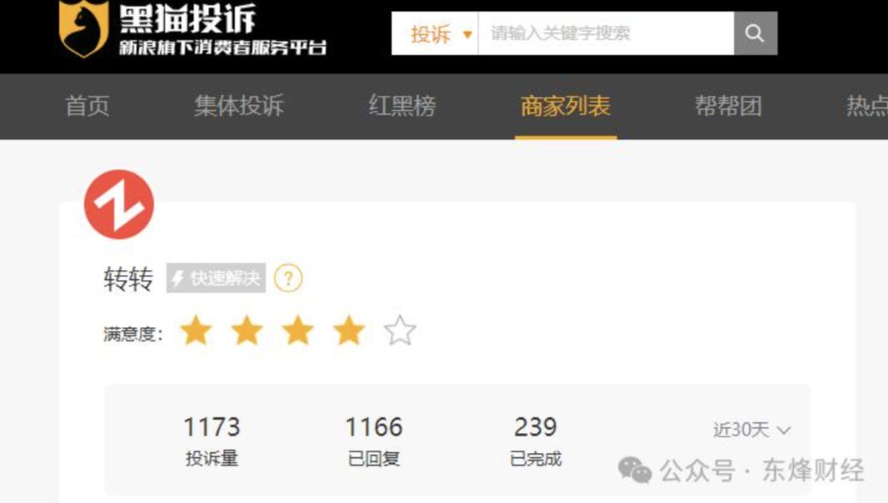Image resolution: width=888 pixels, height=503 pixels.
Task: Click the fourth gold star
Action: click(x=349, y=331)
